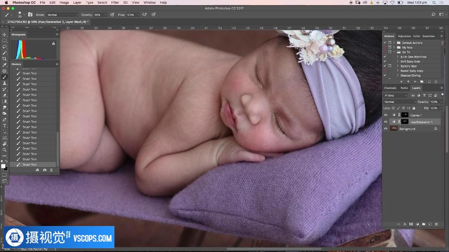Toggle All In One Workflow action checkmark
Screen dimensions: 449x252
[385, 57]
